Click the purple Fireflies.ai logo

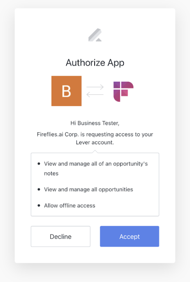coord(123,91)
